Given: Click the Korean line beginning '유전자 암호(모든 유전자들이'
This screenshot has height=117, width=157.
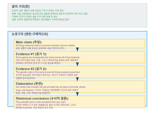Looking at the screenshot, I should point(47,75).
